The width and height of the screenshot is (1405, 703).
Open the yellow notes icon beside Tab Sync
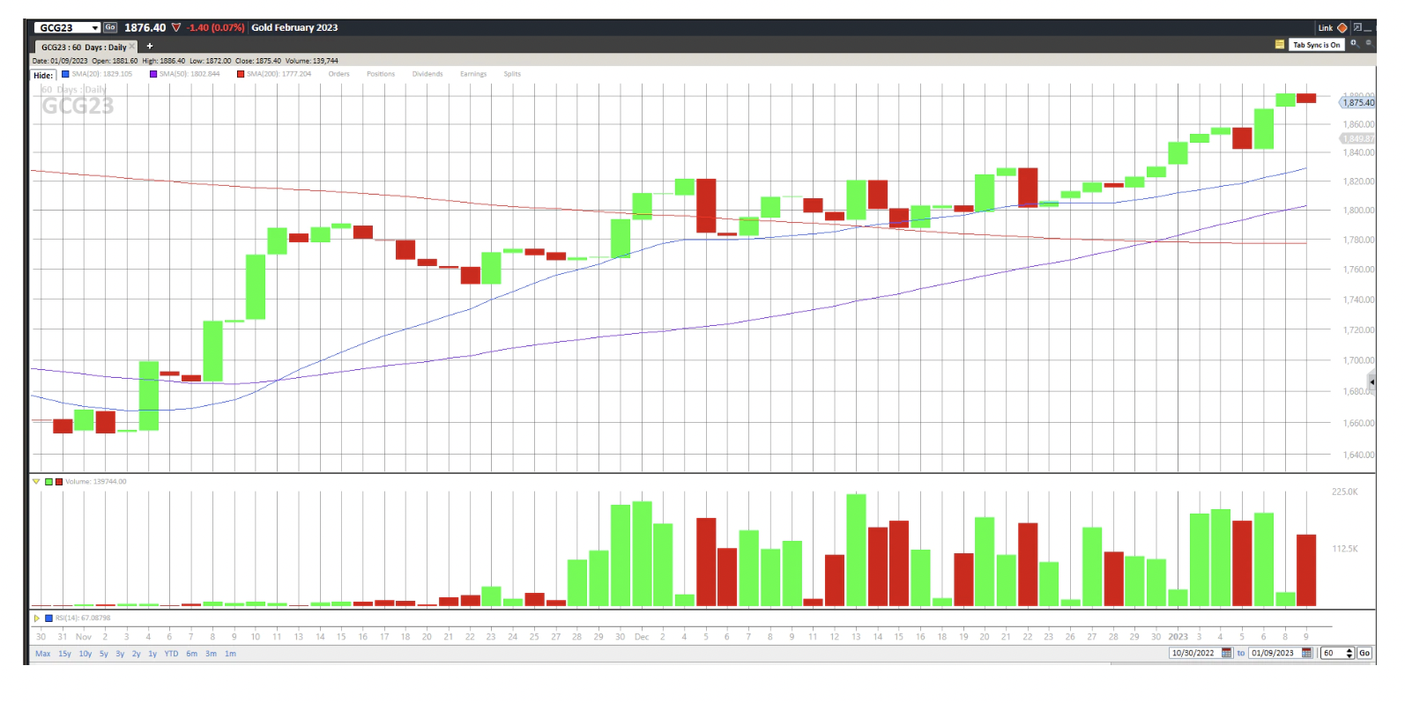coord(1279,45)
